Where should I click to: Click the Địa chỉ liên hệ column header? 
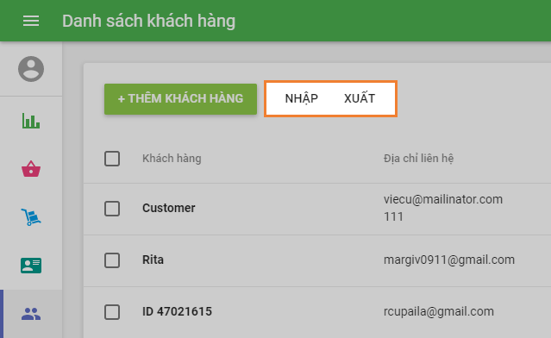[x=418, y=159]
